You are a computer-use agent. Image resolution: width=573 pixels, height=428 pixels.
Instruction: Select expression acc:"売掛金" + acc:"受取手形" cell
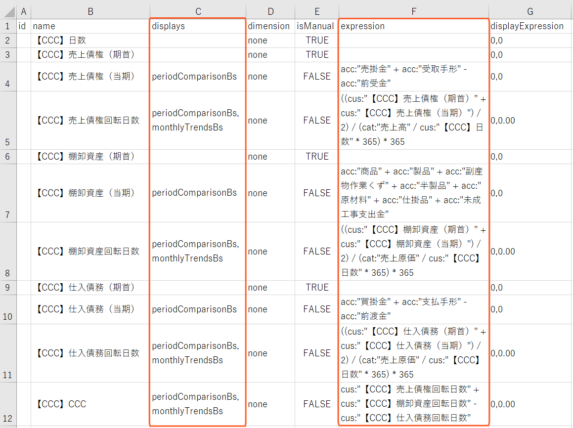[414, 77]
